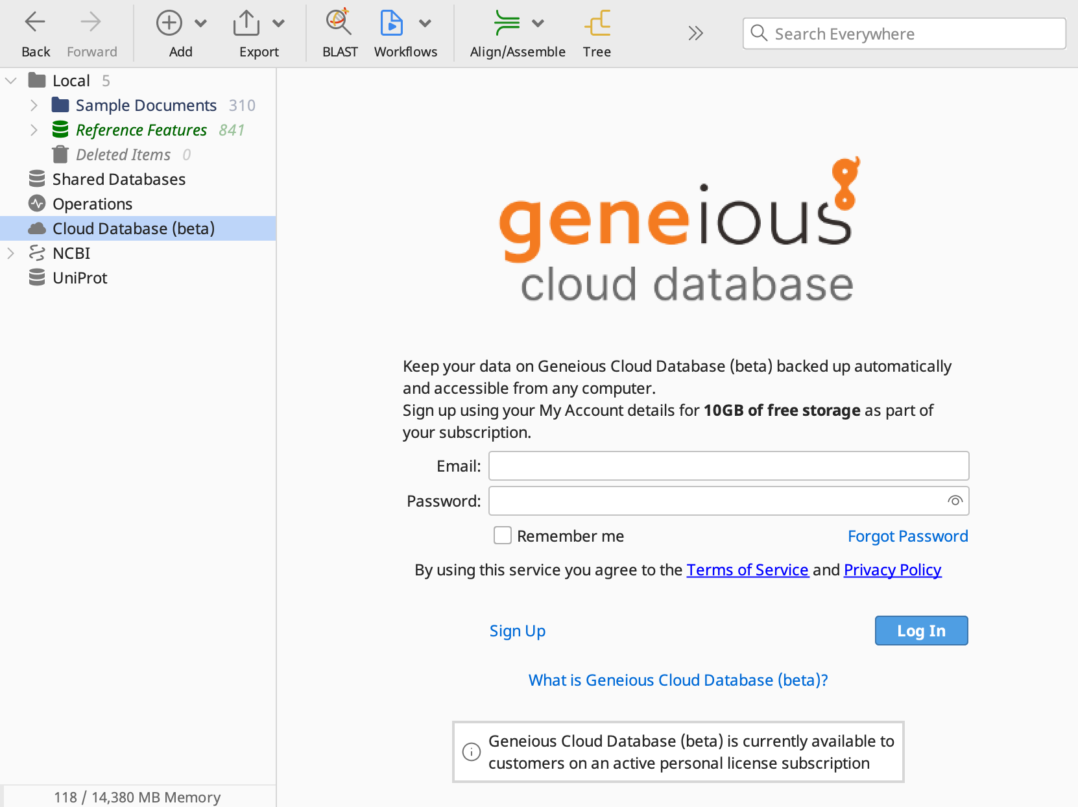Click the Log In button
Image resolution: width=1078 pixels, height=807 pixels.
921,630
